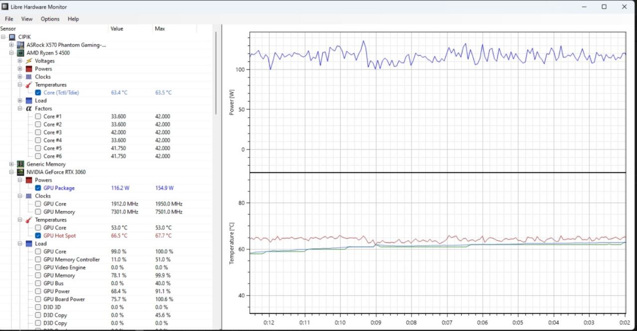Collapse the NVIDIA GeForce RTX 3060 node

click(11, 172)
